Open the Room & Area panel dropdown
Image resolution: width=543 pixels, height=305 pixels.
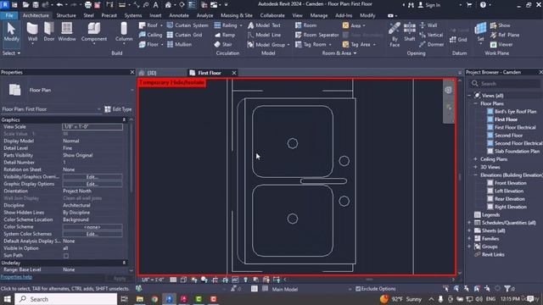tap(339, 53)
